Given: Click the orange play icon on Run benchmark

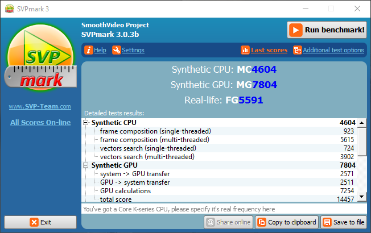Looking at the screenshot, I should point(295,30).
